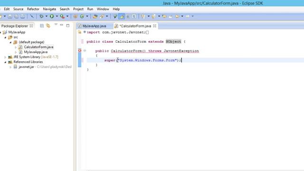Screen dimensions: 304x171
Task: Click the Back navigation arrow icon
Action: point(177,17)
